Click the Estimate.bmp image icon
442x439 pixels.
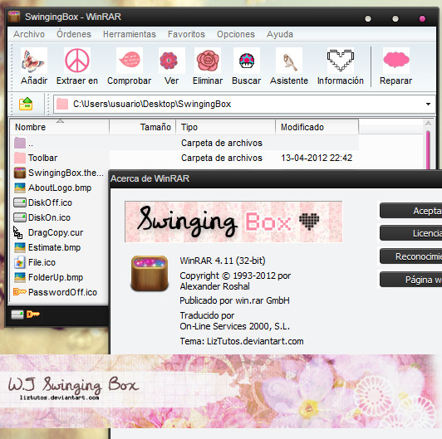[x=20, y=247]
